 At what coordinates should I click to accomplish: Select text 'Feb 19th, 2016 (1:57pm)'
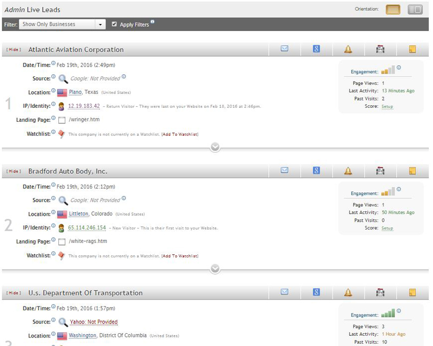pos(86,309)
